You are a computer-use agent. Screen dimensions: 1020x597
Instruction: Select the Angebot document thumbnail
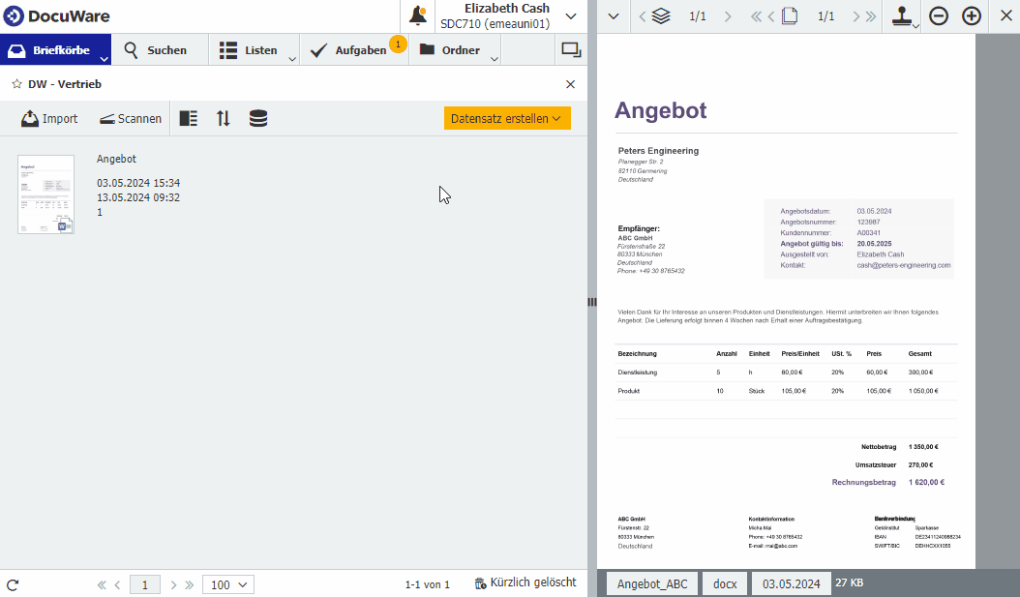point(45,194)
